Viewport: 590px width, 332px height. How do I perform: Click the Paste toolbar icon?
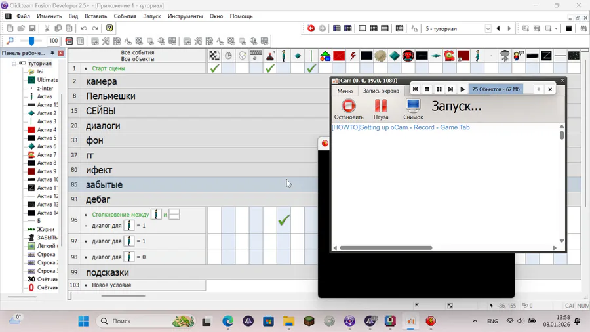[x=69, y=28]
